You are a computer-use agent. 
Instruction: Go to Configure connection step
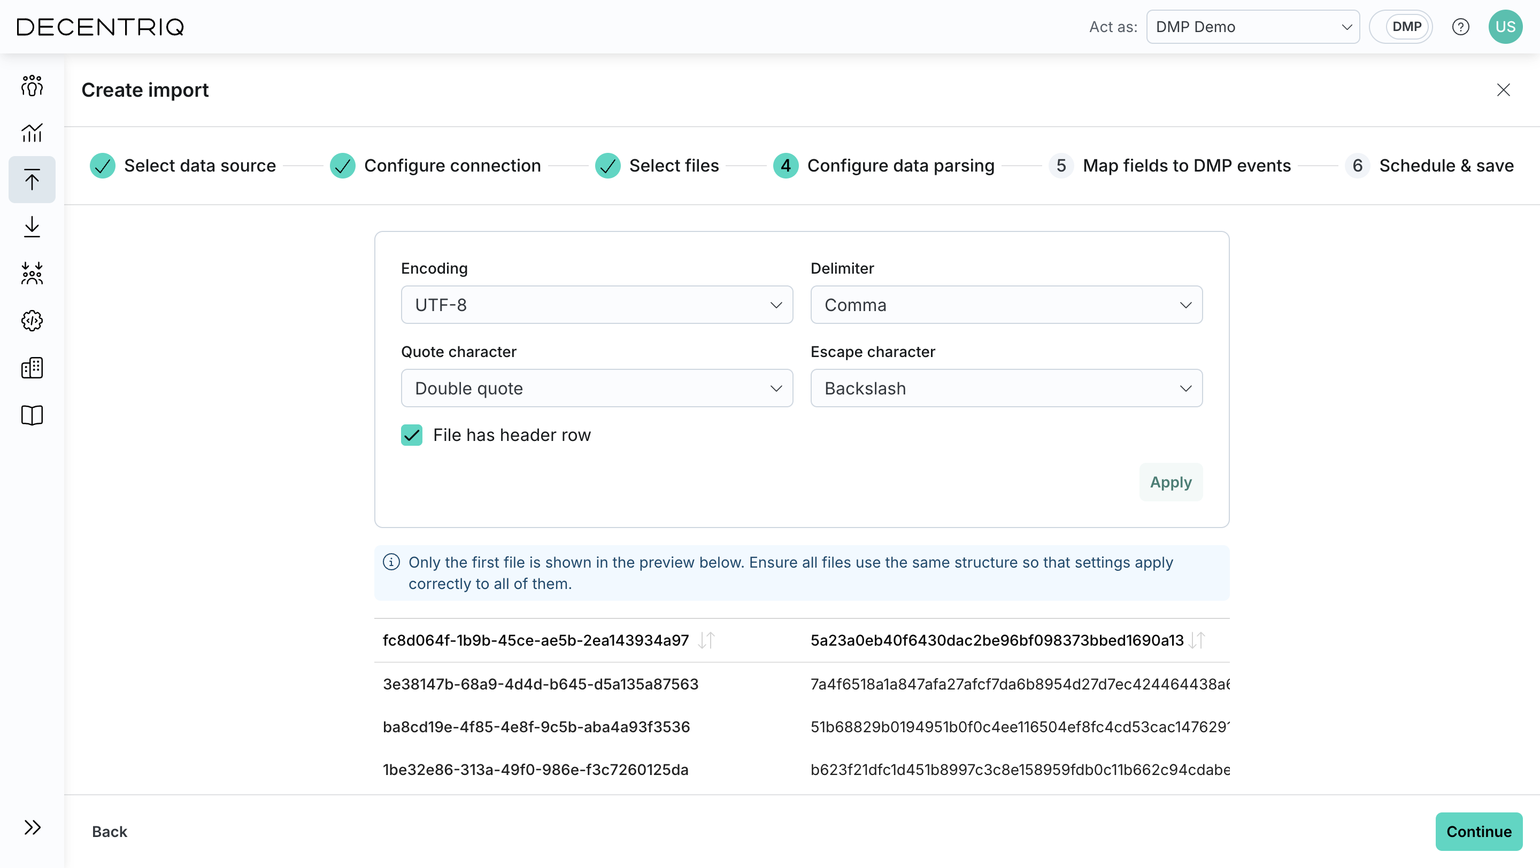(x=435, y=166)
